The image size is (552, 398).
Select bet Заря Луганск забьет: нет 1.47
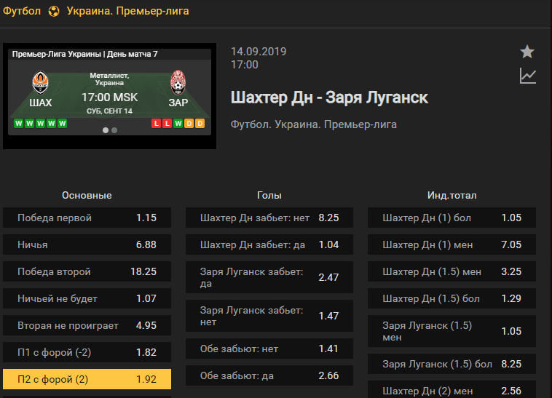tap(269, 316)
